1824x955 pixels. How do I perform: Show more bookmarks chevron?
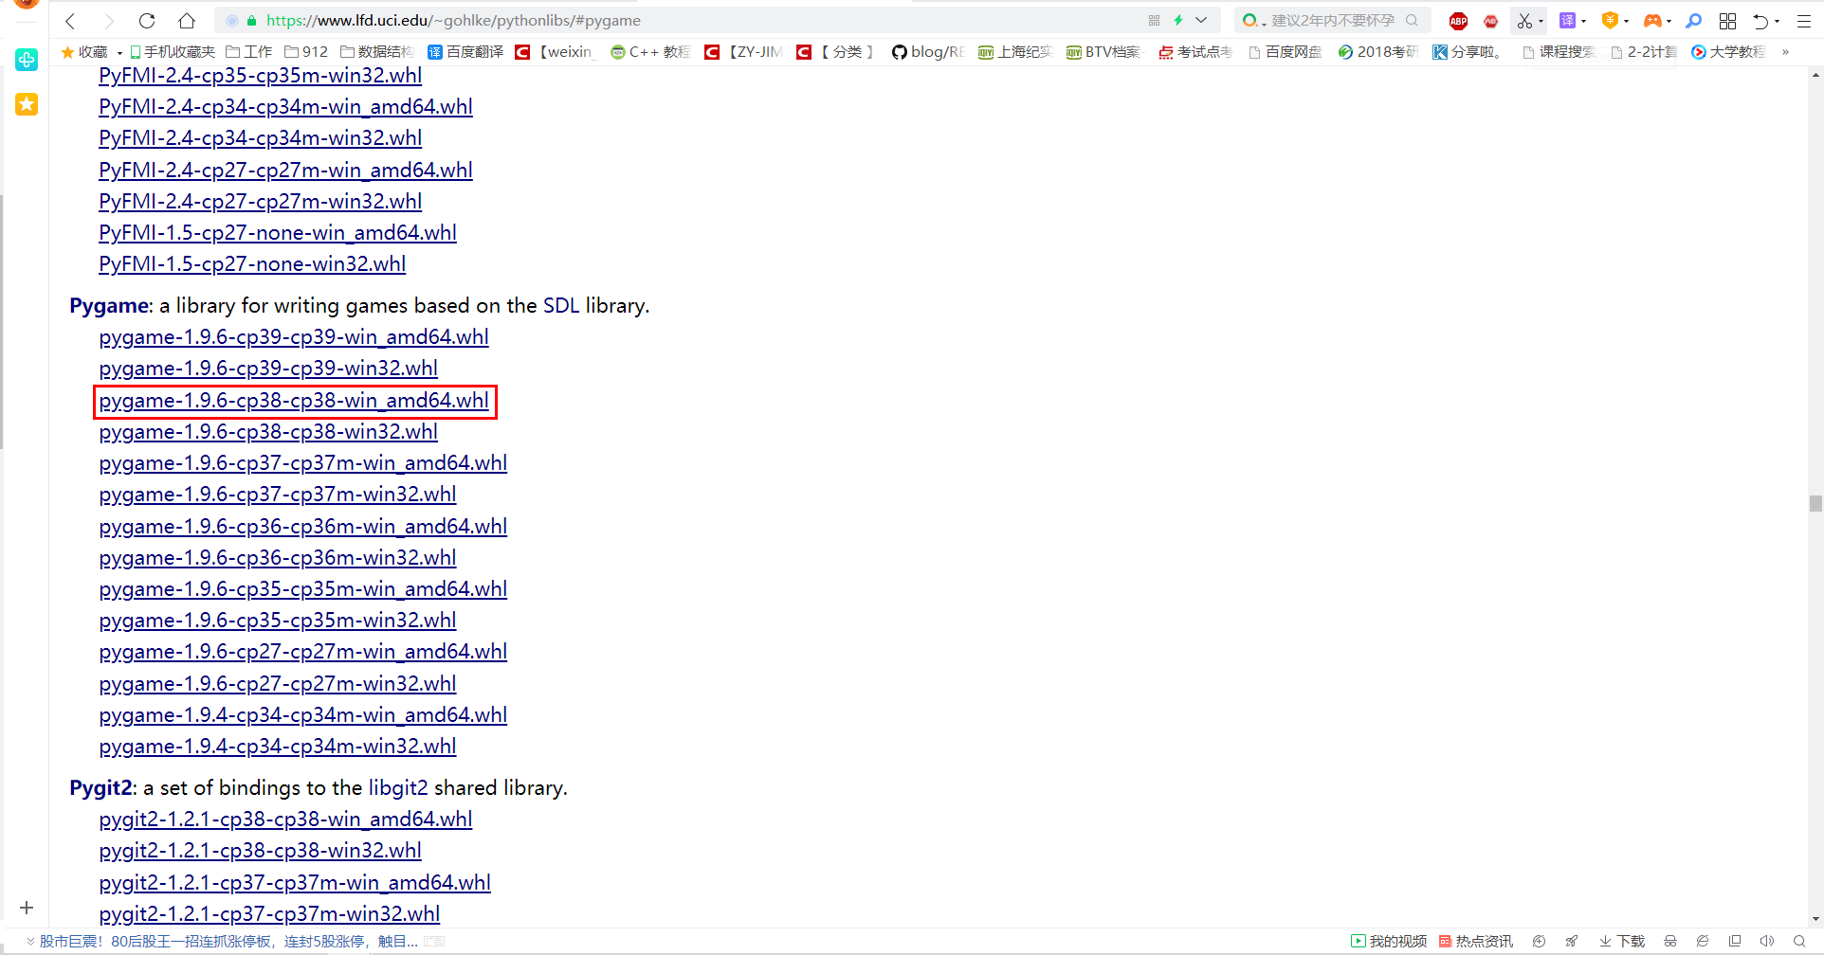(1785, 52)
